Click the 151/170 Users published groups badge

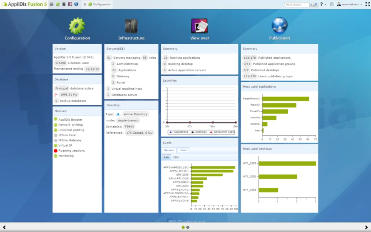point(249,76)
